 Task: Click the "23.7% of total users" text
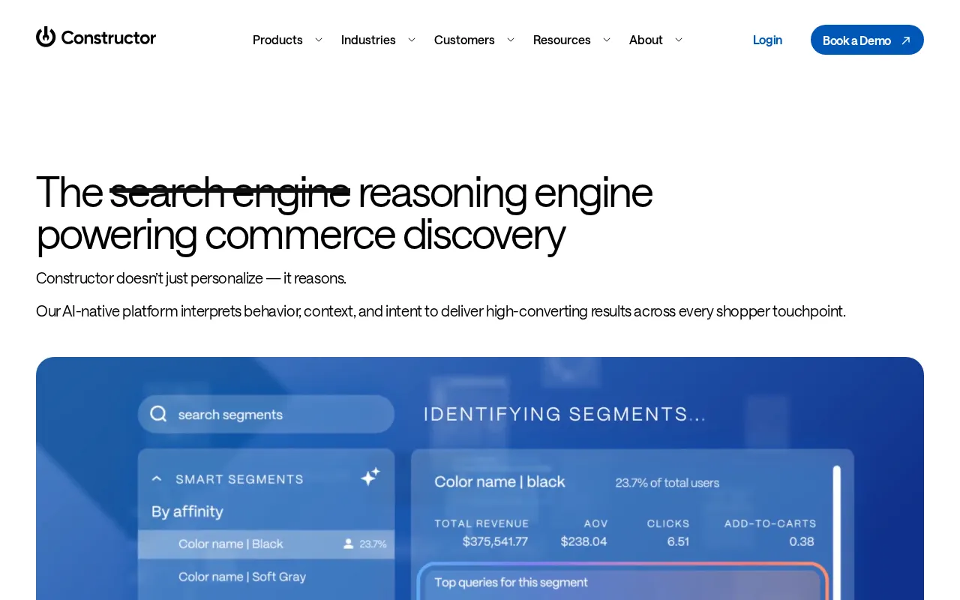pyautogui.click(x=667, y=482)
